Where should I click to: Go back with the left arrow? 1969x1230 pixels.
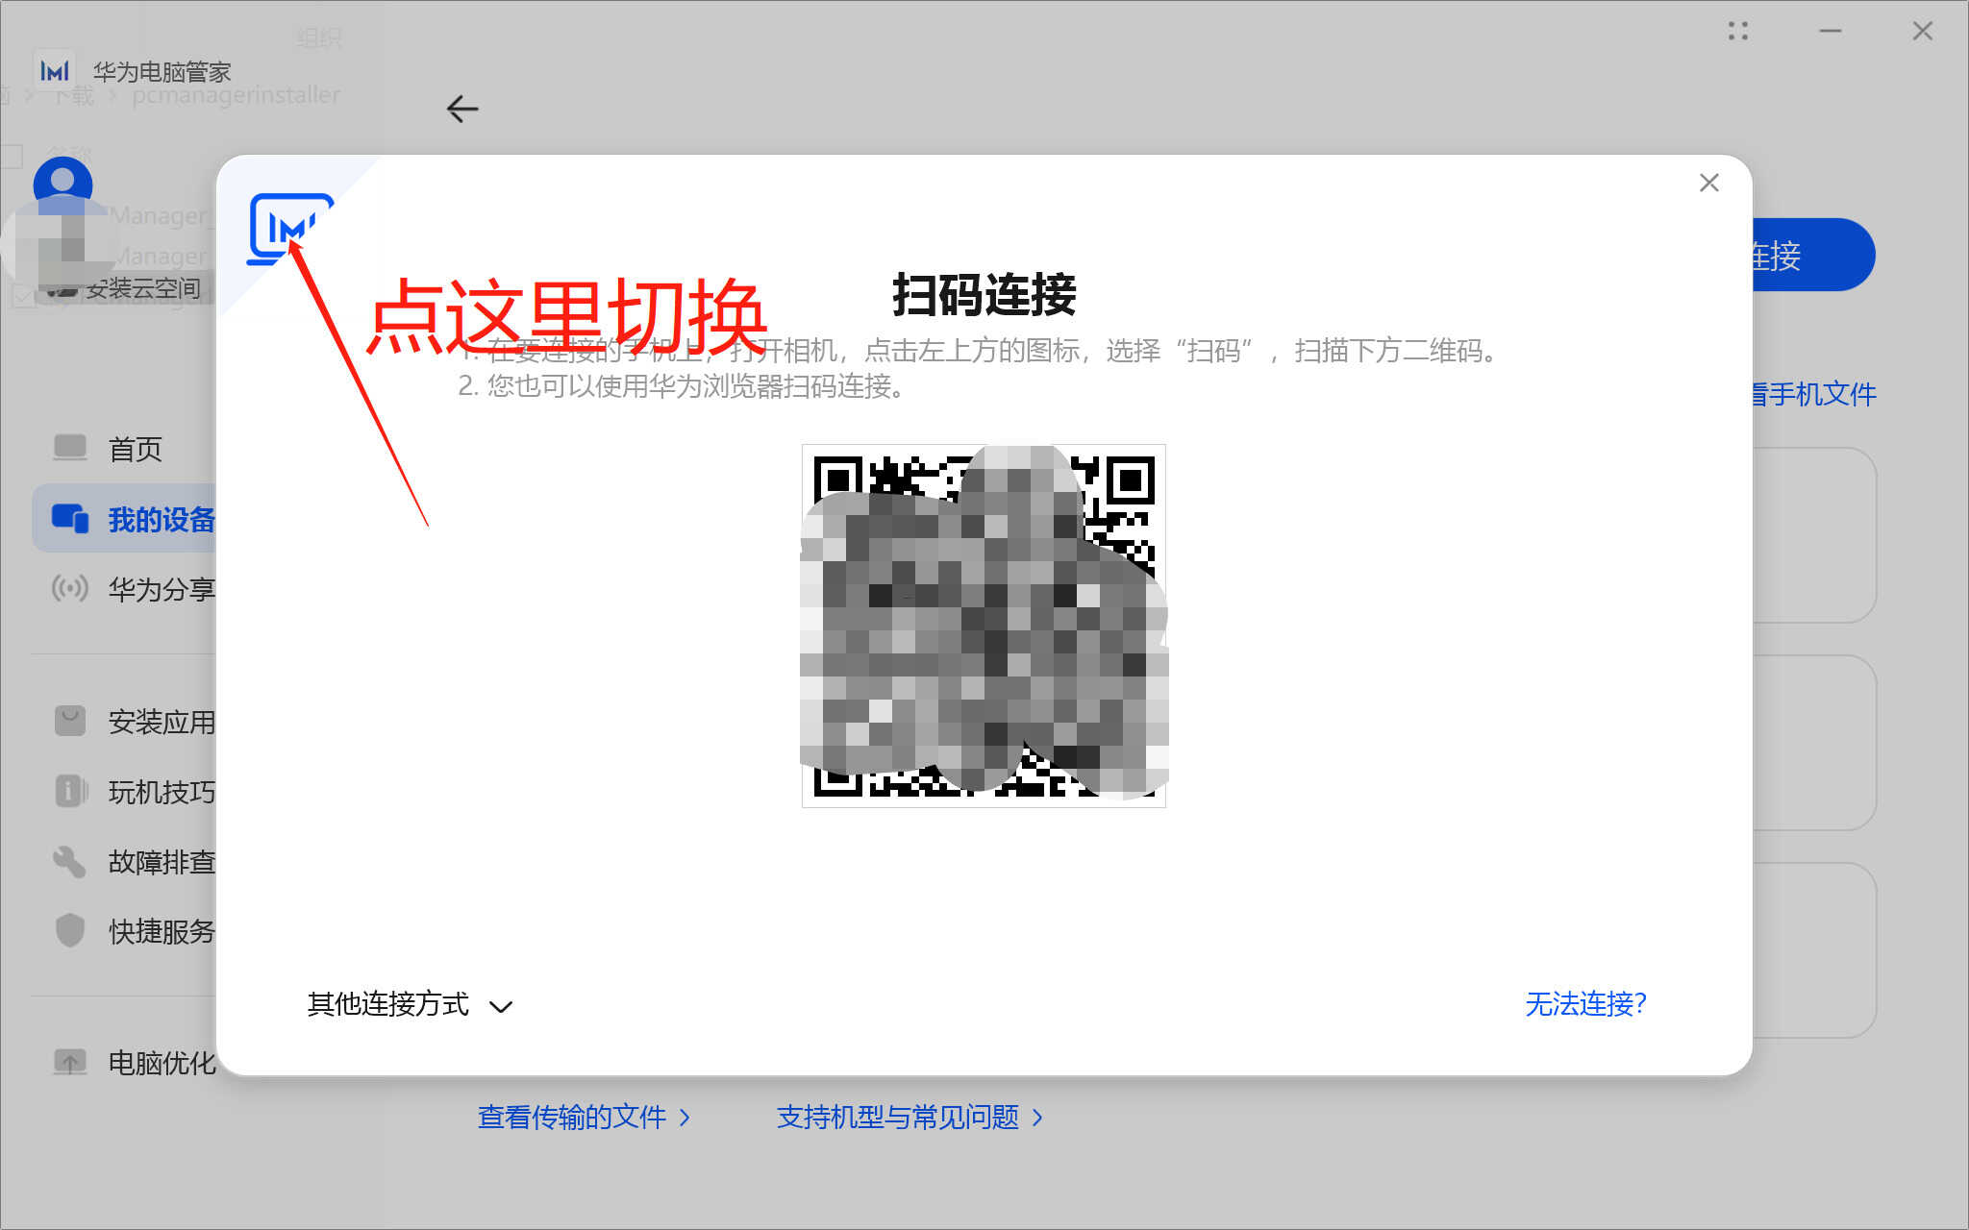click(462, 109)
